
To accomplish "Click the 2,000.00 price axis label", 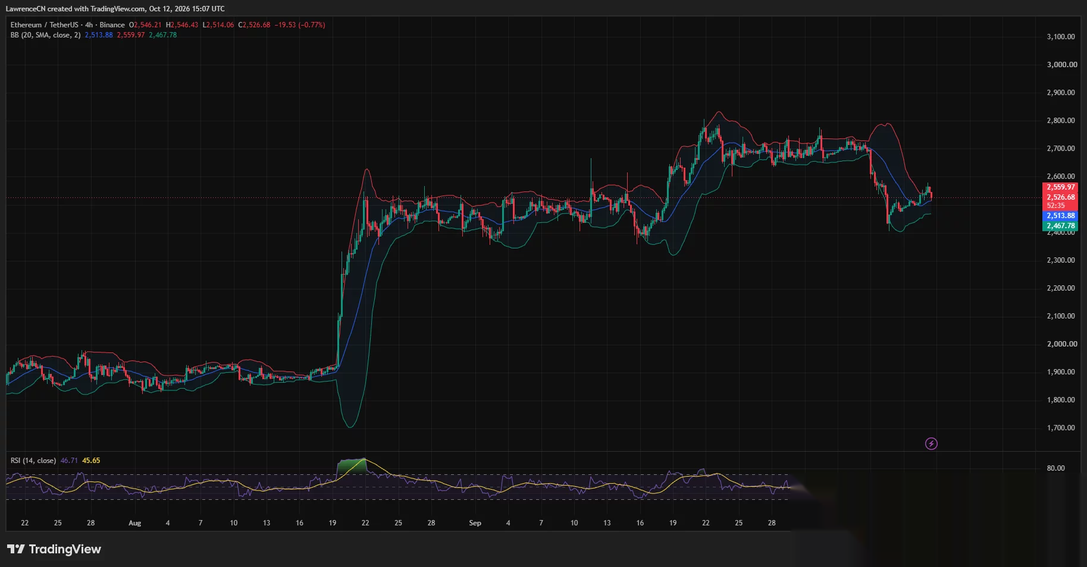I will 1062,344.
